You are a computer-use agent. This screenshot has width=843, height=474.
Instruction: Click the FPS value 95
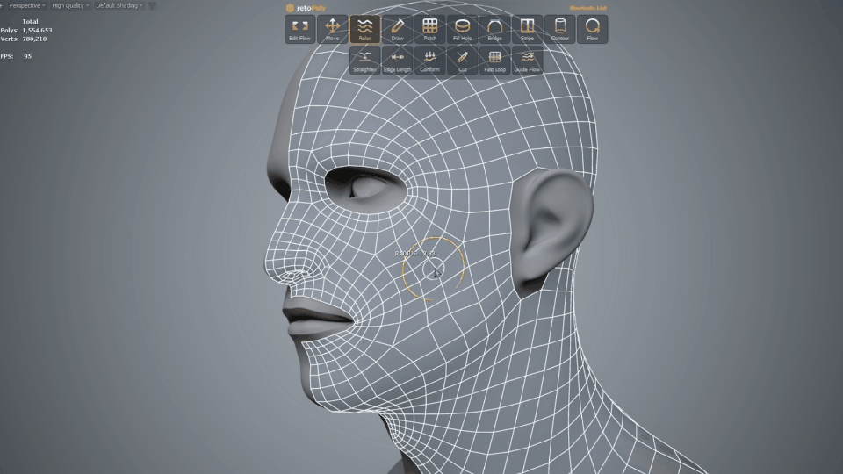(x=27, y=56)
